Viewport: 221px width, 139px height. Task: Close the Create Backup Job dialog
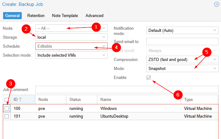(216, 4)
